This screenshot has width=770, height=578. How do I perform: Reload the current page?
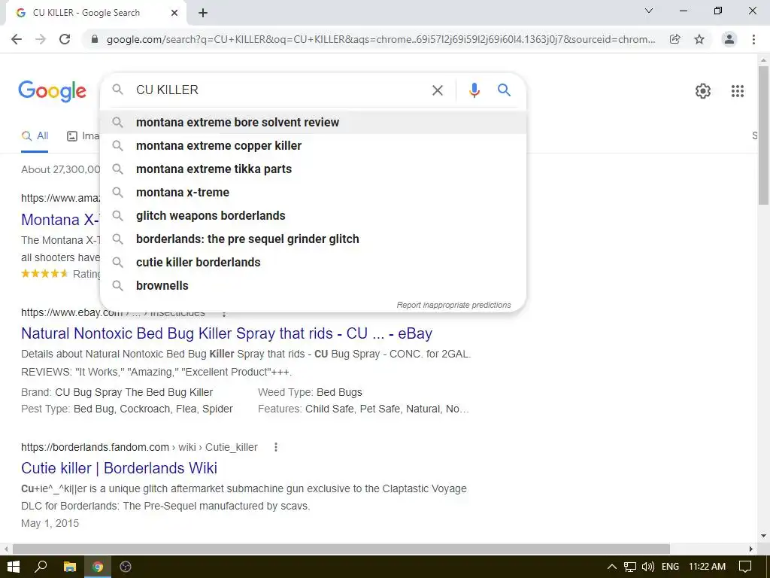[65, 39]
